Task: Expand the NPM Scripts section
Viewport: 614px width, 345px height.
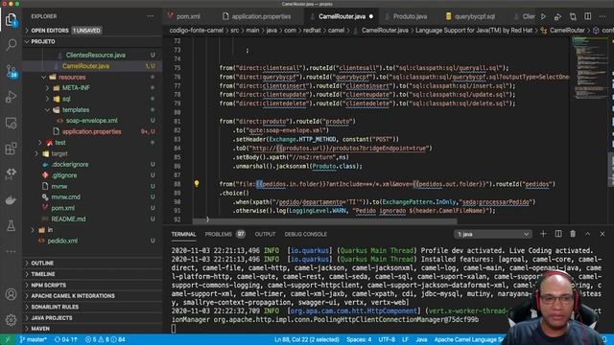Action: (x=92, y=285)
